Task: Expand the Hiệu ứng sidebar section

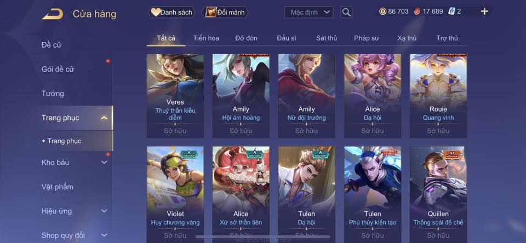Action: point(104,211)
